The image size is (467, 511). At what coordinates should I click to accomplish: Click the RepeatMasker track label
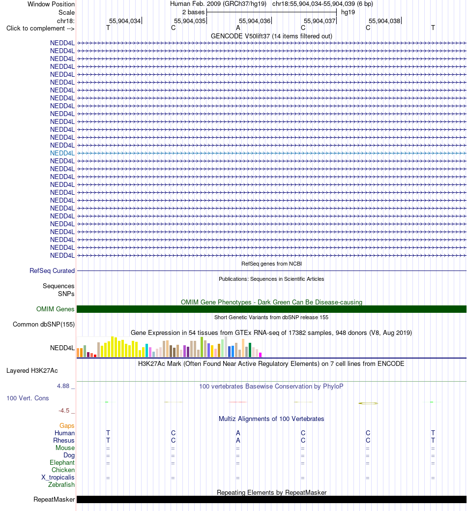tap(54, 500)
